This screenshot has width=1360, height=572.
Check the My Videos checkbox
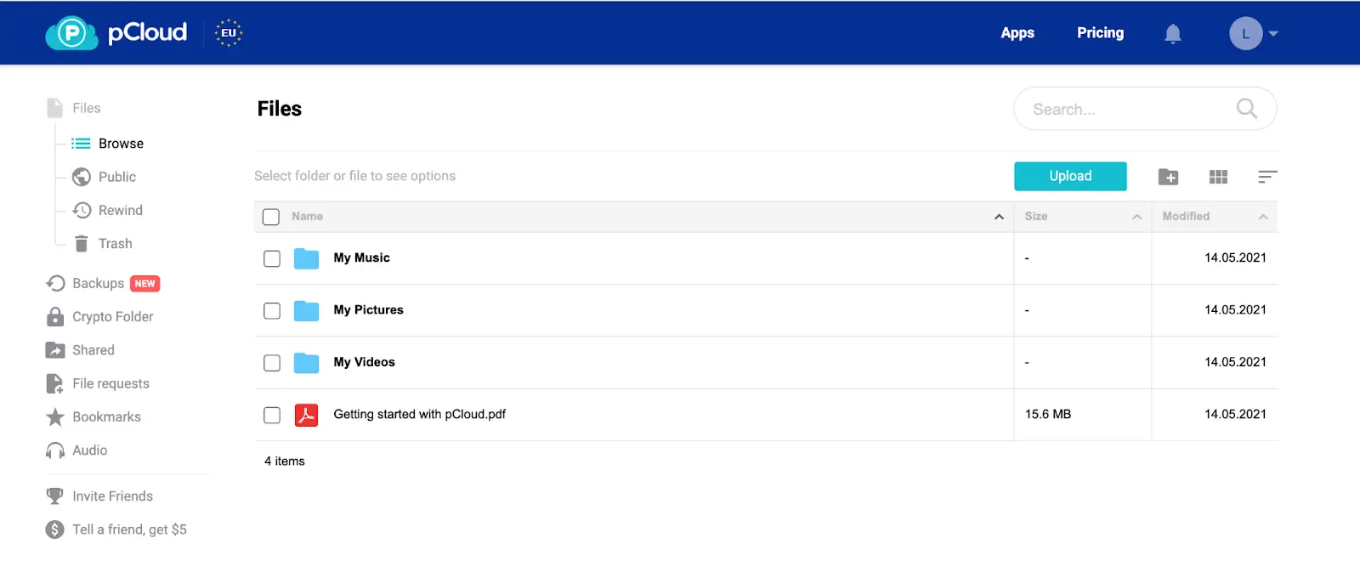272,363
